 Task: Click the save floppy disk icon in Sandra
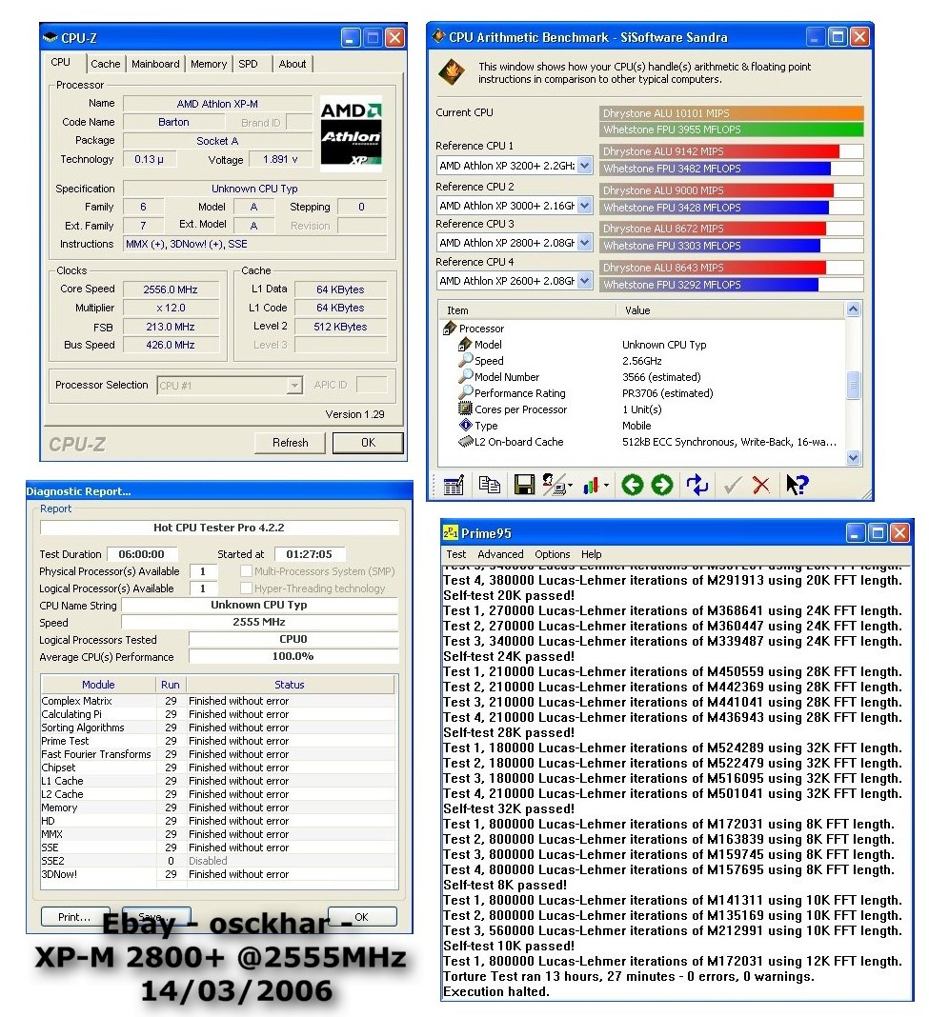(x=523, y=485)
